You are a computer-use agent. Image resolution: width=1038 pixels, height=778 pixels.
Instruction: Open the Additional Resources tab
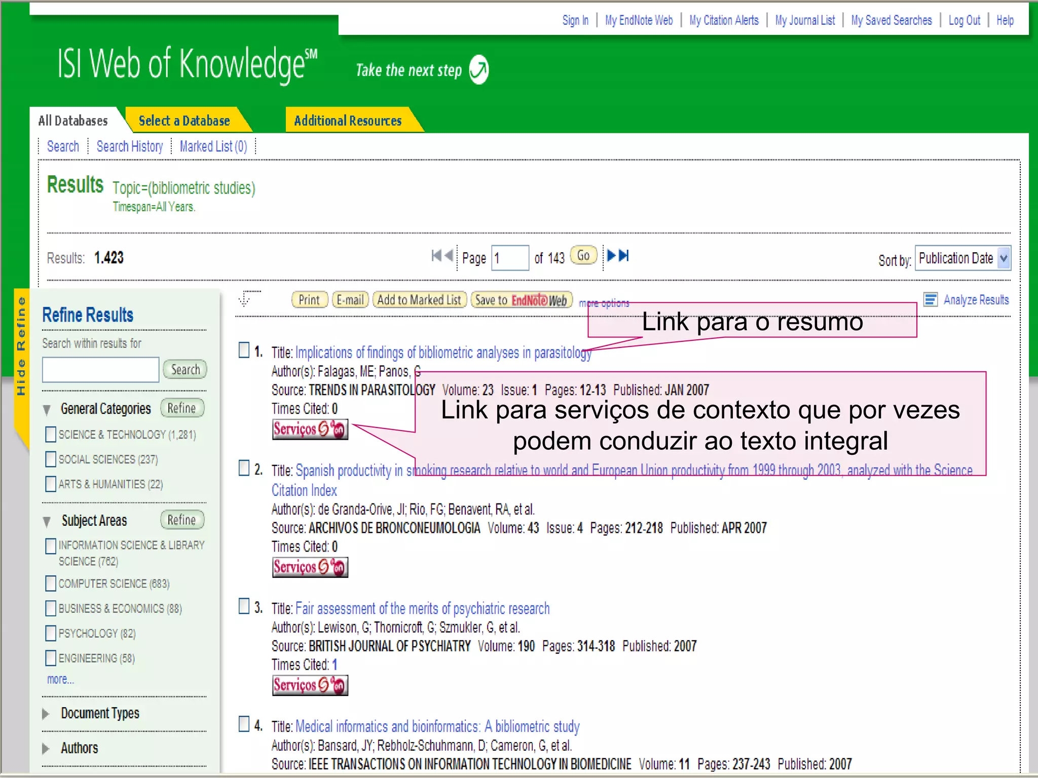tap(348, 121)
